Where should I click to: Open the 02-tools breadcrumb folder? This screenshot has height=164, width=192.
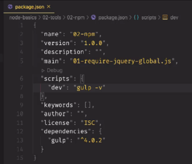click(x=52, y=18)
